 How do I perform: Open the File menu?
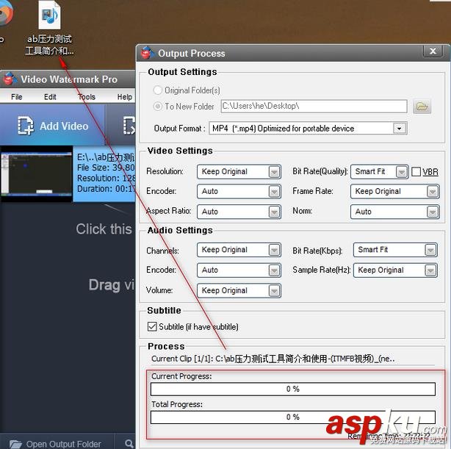(17, 97)
